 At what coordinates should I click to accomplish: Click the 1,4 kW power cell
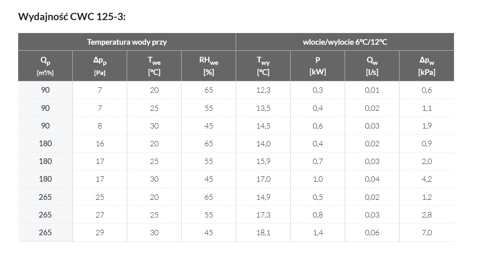coord(318,232)
